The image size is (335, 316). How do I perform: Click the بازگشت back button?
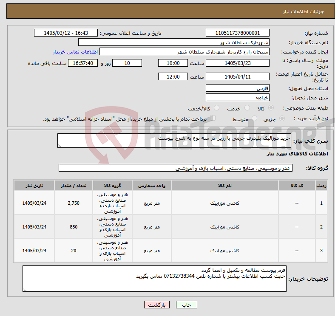click(157, 305)
